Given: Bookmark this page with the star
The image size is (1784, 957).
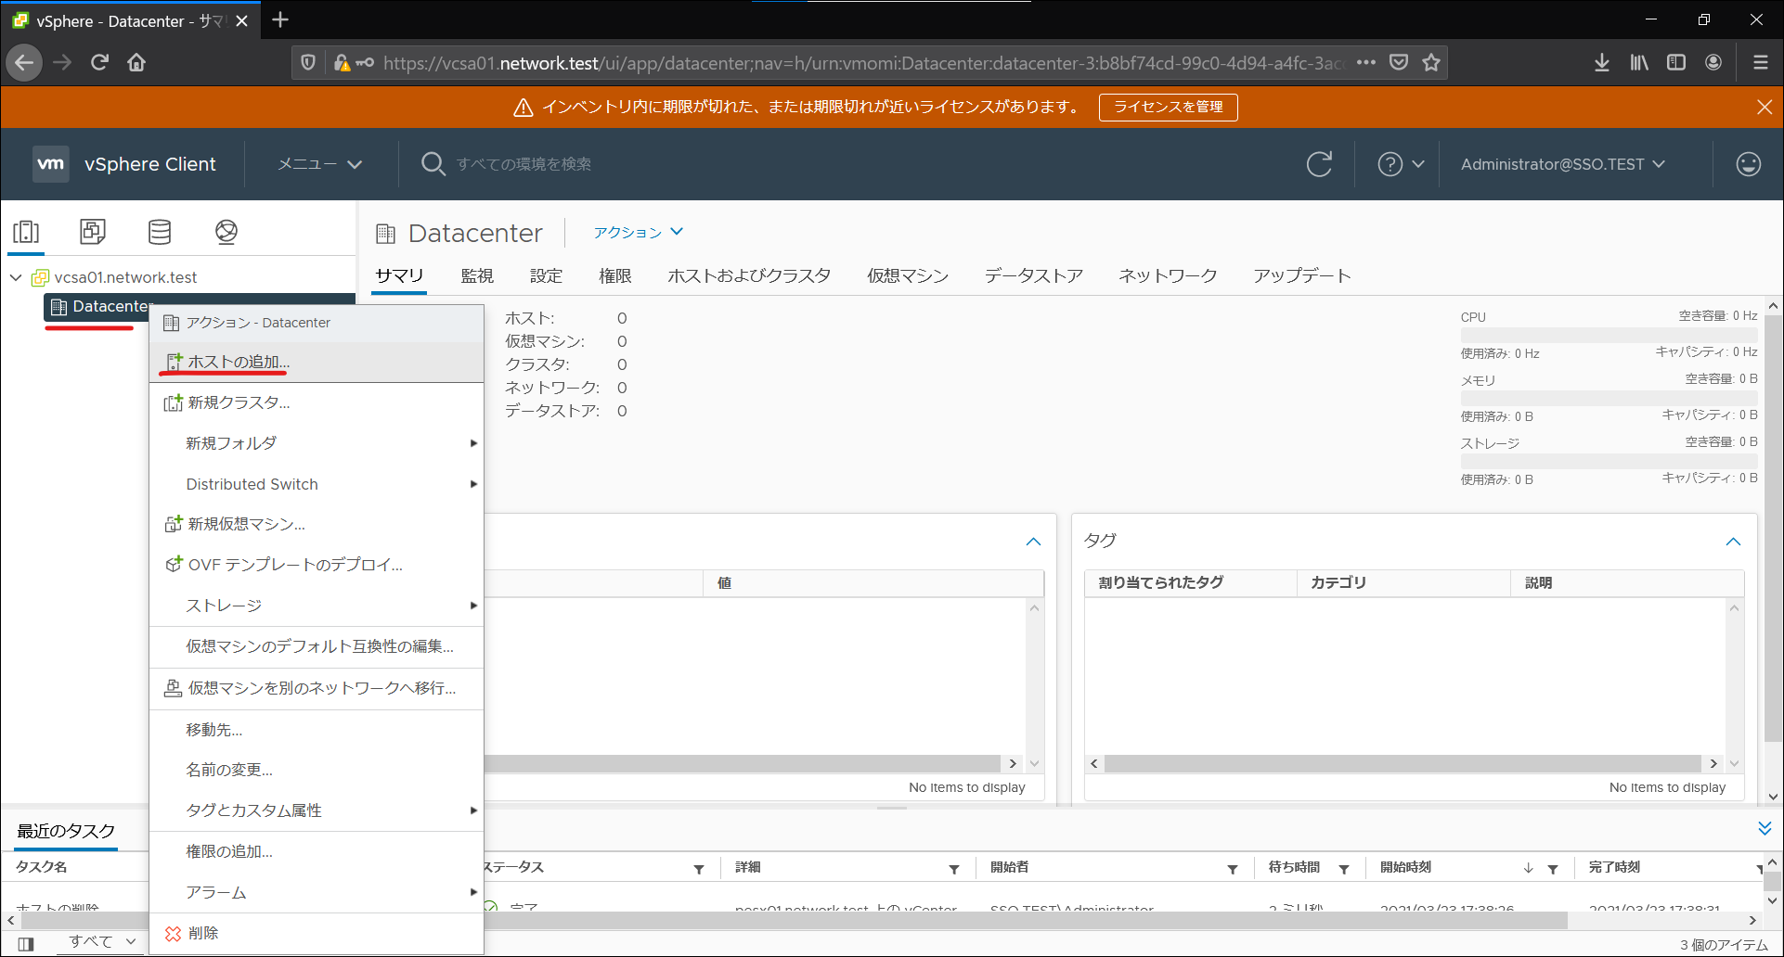Looking at the screenshot, I should 1431,62.
